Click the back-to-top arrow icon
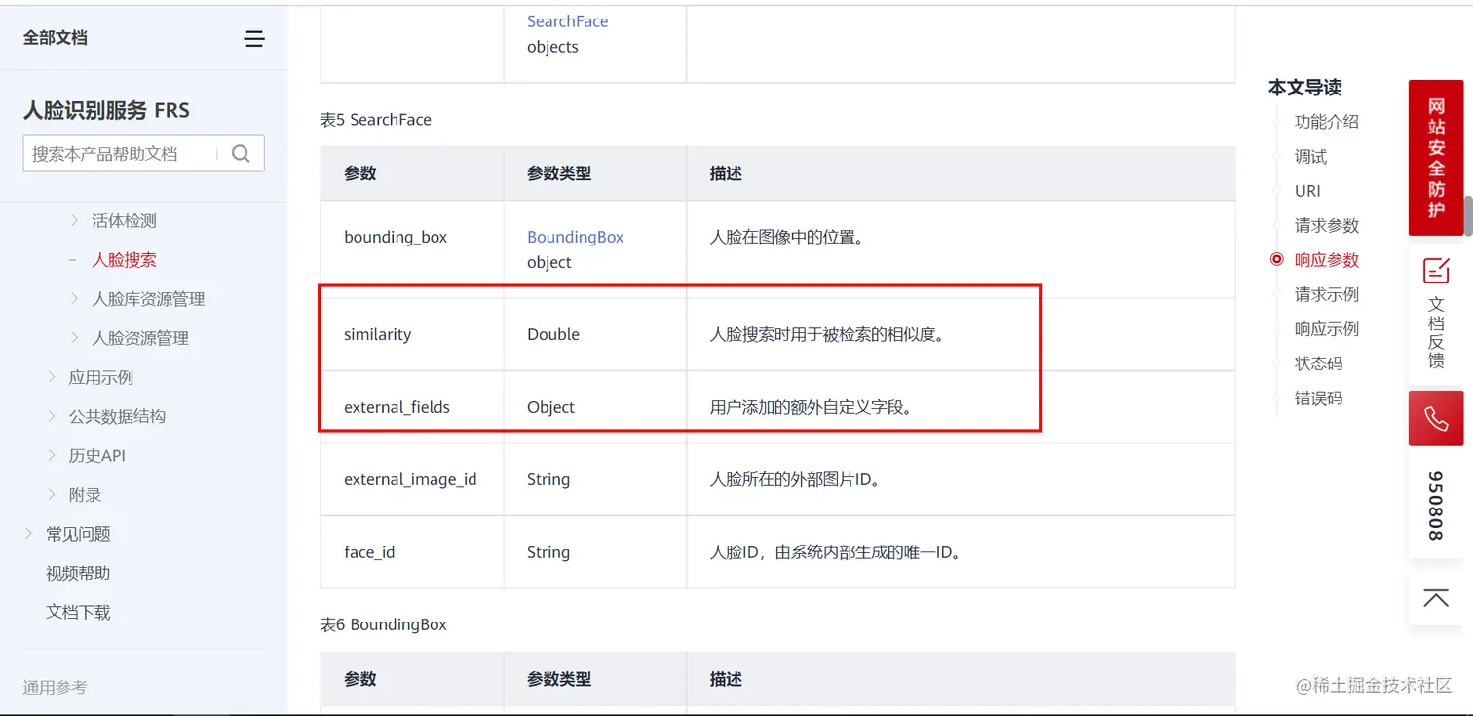Image resolution: width=1473 pixels, height=716 pixels. [1436, 598]
